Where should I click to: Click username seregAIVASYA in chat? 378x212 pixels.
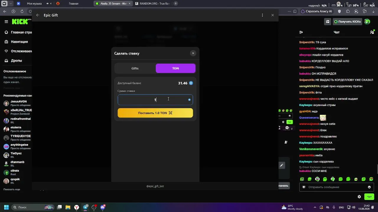pos(309,86)
